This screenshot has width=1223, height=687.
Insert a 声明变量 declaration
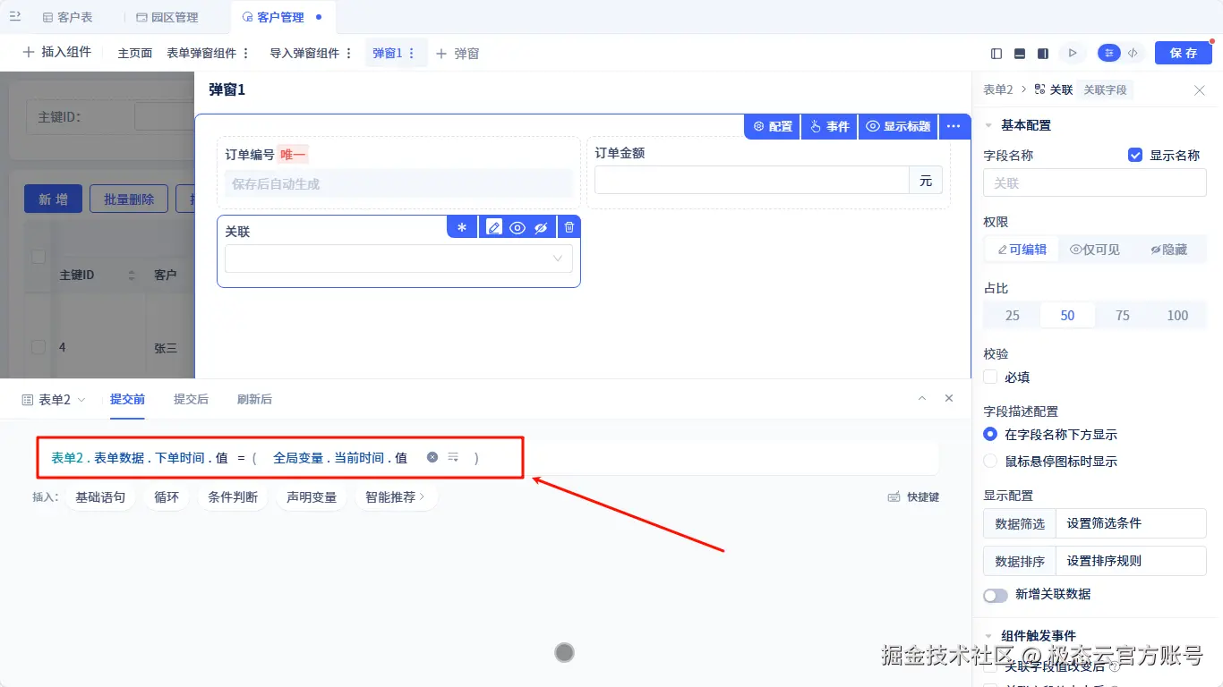coord(312,496)
